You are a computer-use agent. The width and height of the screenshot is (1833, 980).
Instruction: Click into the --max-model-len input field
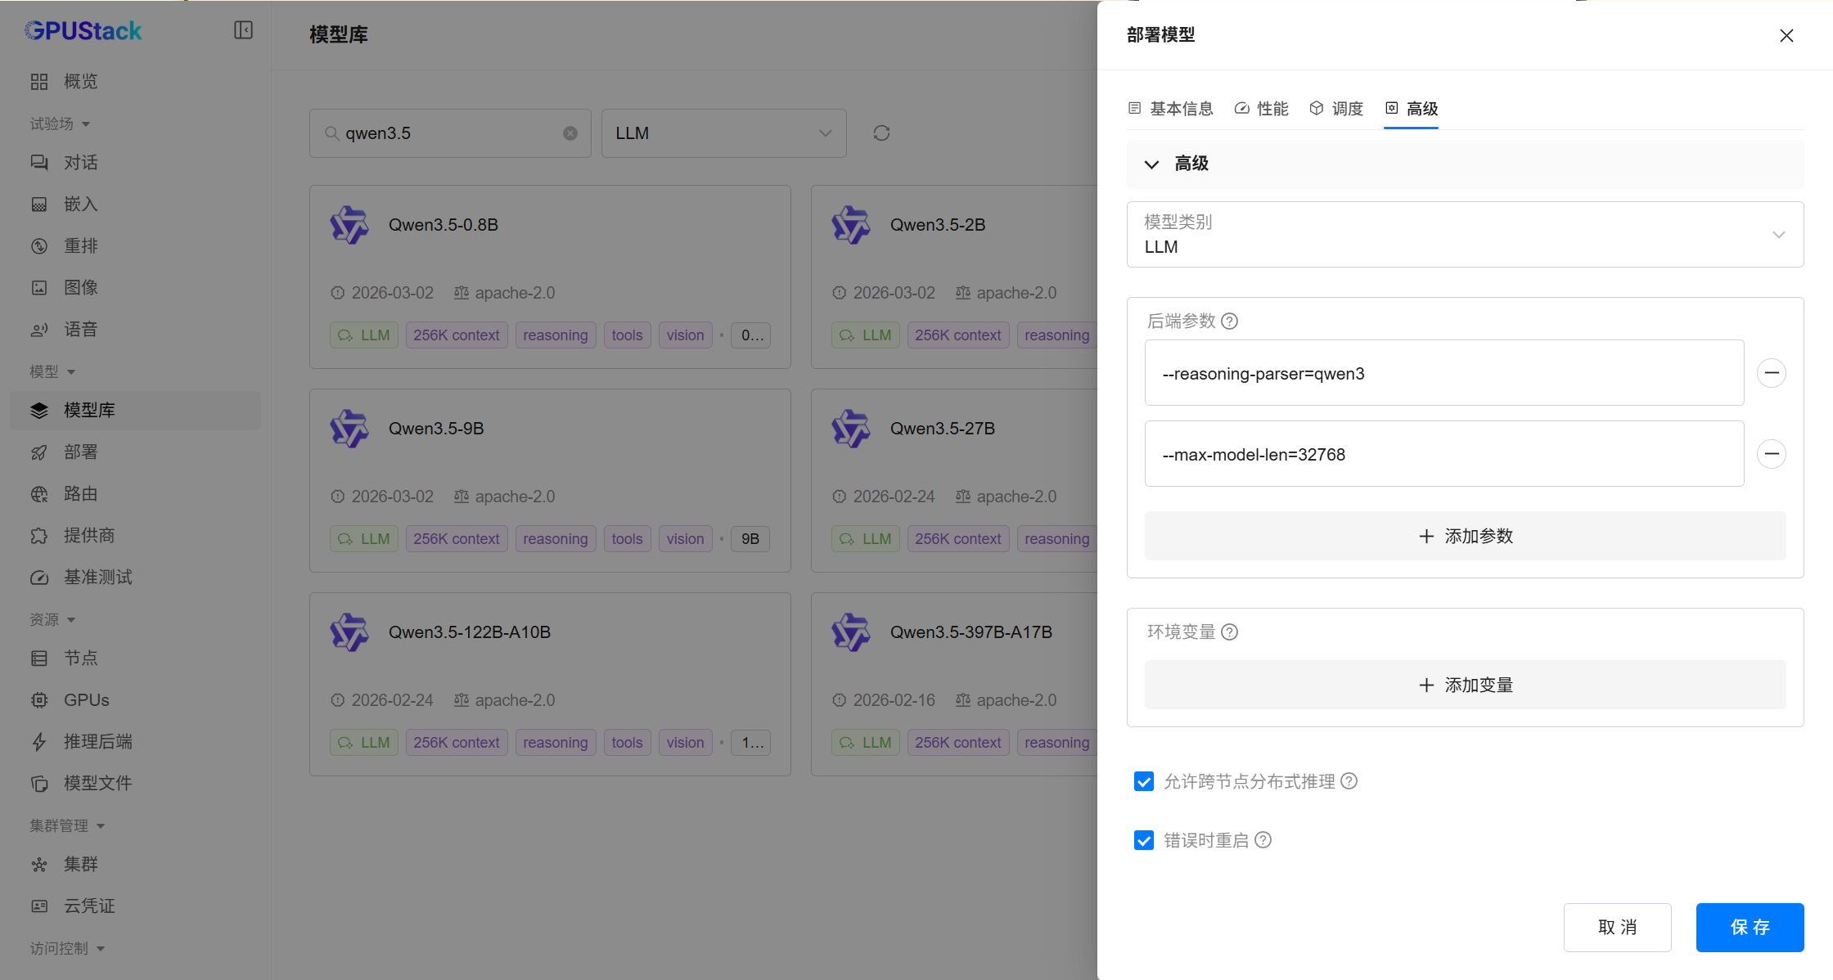coord(1443,454)
